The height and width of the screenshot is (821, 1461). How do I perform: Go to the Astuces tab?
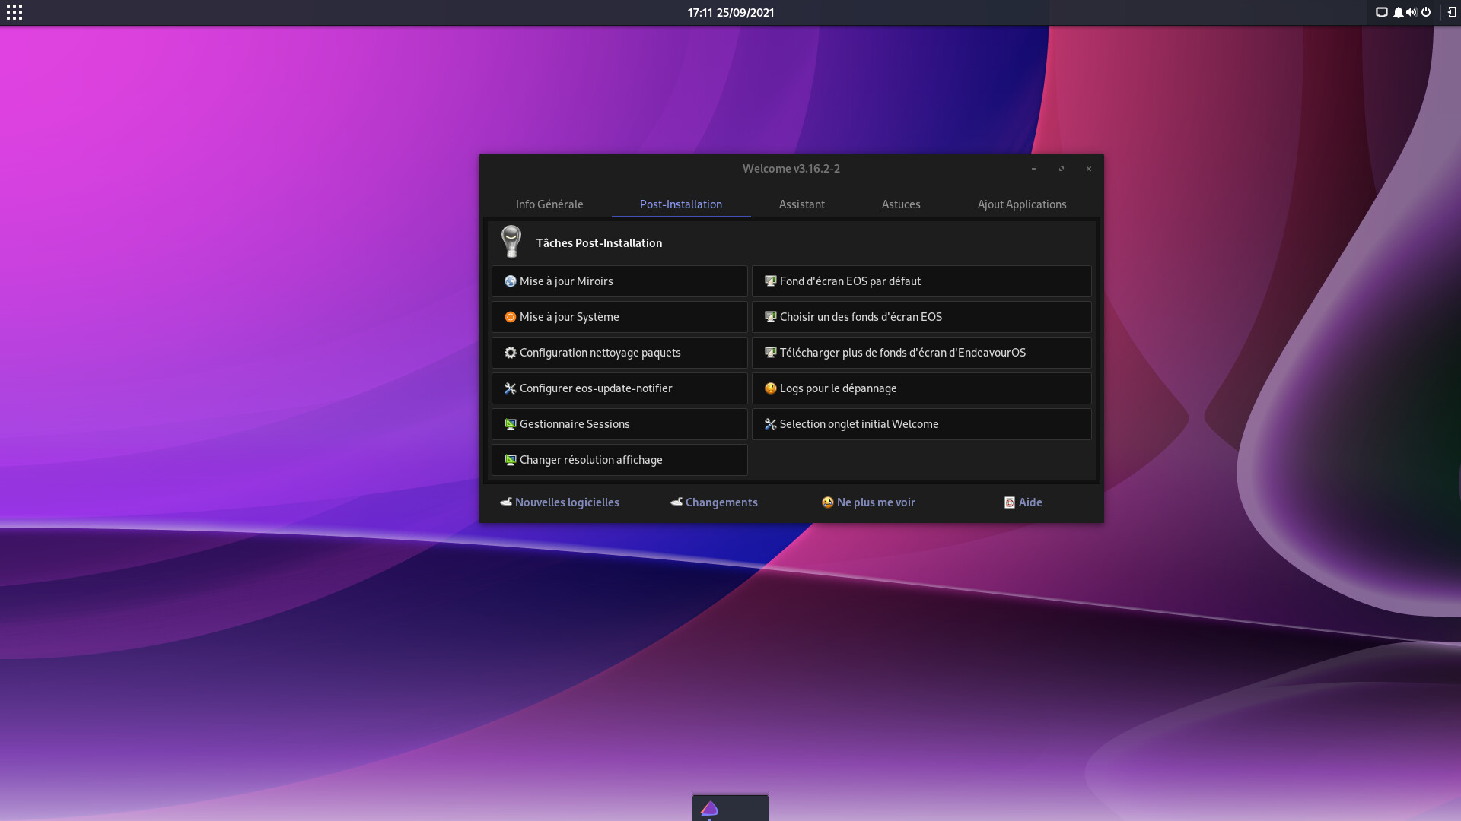[901, 204]
